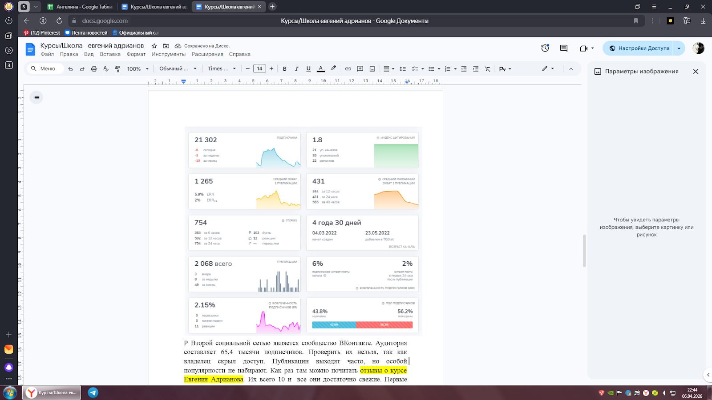This screenshot has width=712, height=400.
Task: Click the insert image icon
Action: [372, 69]
